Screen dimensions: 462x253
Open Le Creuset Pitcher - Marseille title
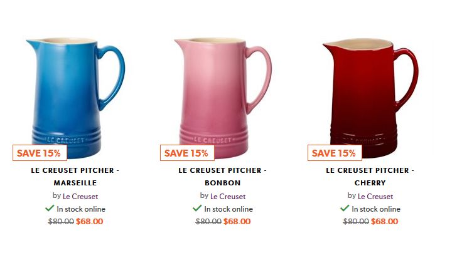[75, 177]
